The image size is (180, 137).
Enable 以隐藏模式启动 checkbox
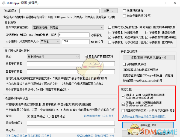click(x=124, y=64)
